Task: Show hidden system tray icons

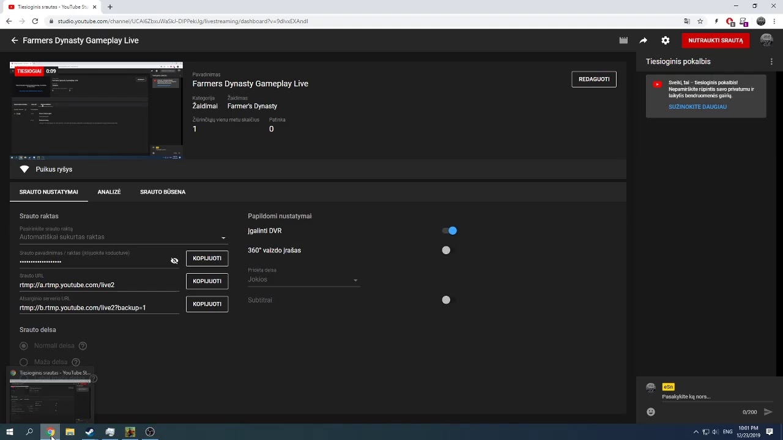Action: pos(696,432)
